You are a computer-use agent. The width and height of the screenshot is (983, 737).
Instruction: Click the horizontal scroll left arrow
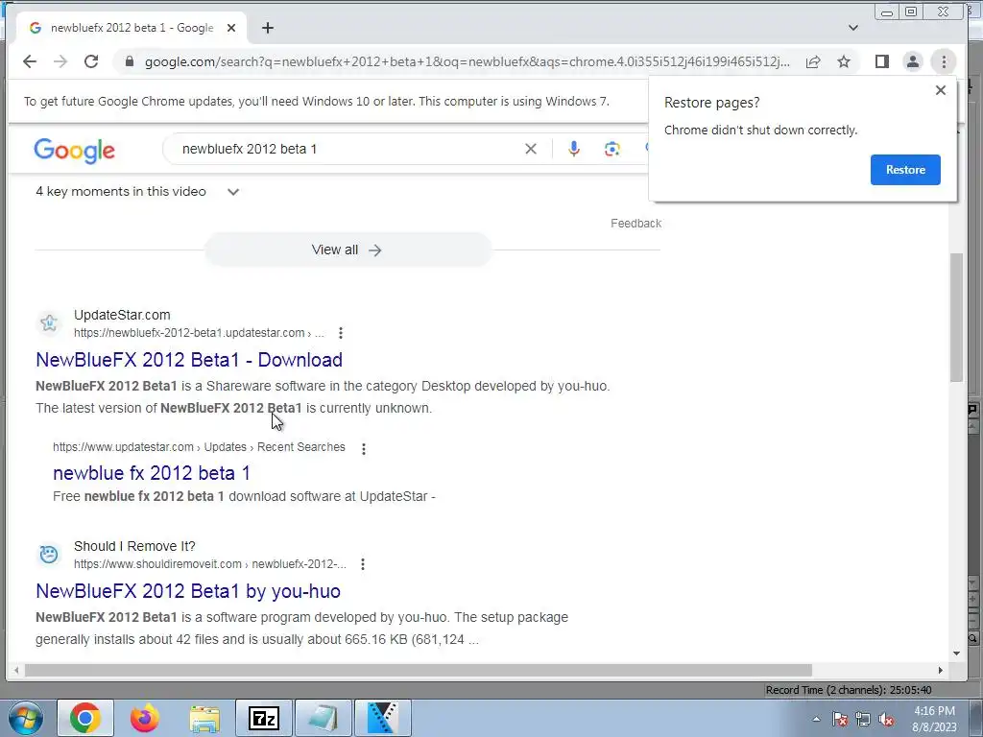(x=16, y=670)
